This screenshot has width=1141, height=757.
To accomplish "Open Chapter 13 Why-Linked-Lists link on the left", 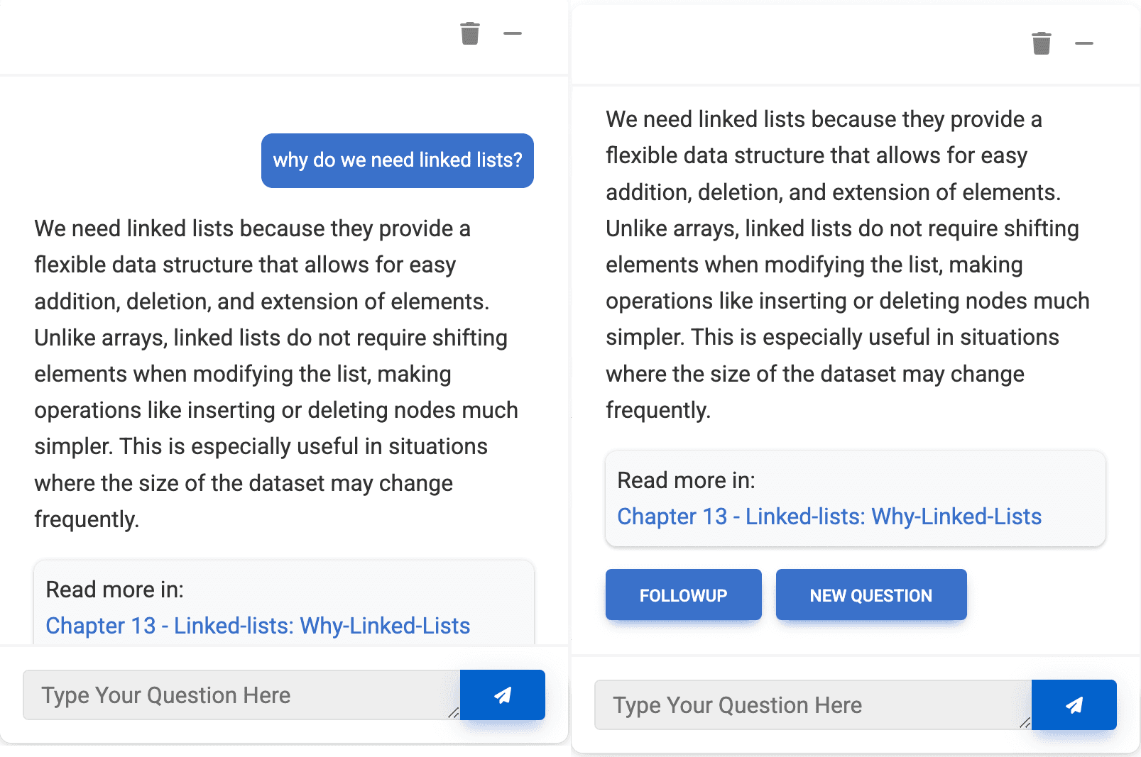I will 257,626.
